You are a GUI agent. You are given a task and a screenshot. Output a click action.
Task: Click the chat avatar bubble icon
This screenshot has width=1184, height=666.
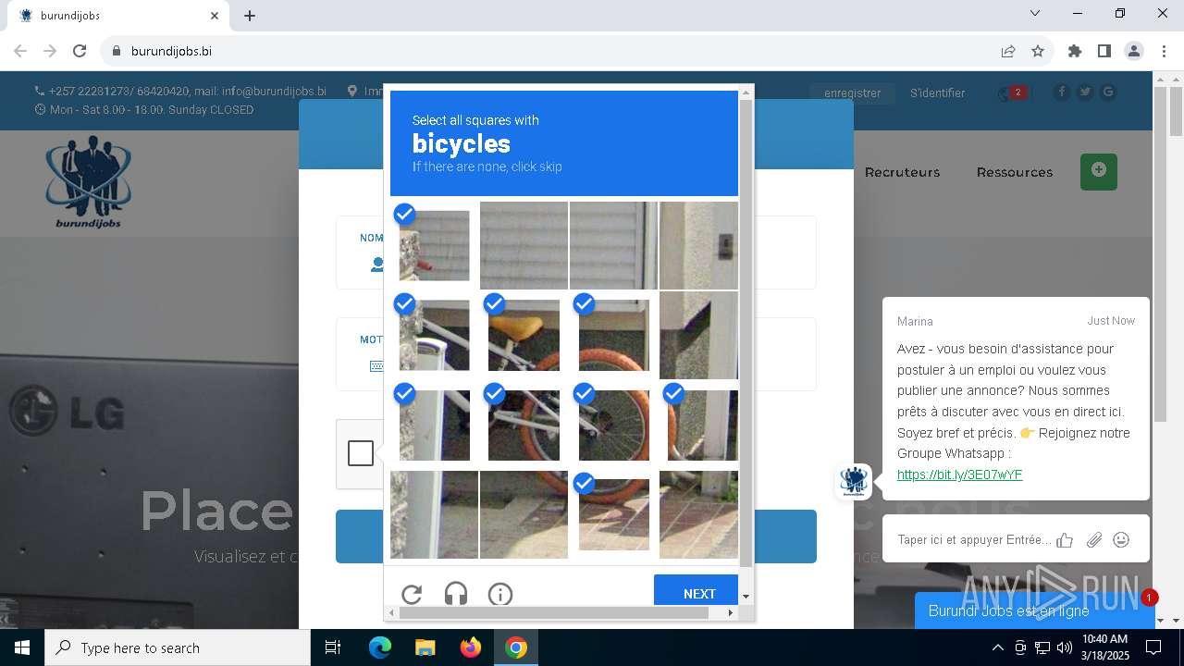coord(853,482)
